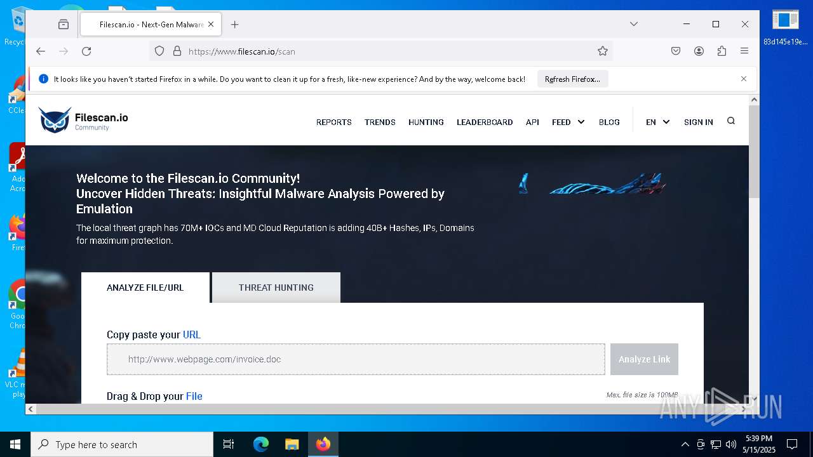This screenshot has height=457, width=813.
Task: Open BLOG page
Action: coord(609,122)
